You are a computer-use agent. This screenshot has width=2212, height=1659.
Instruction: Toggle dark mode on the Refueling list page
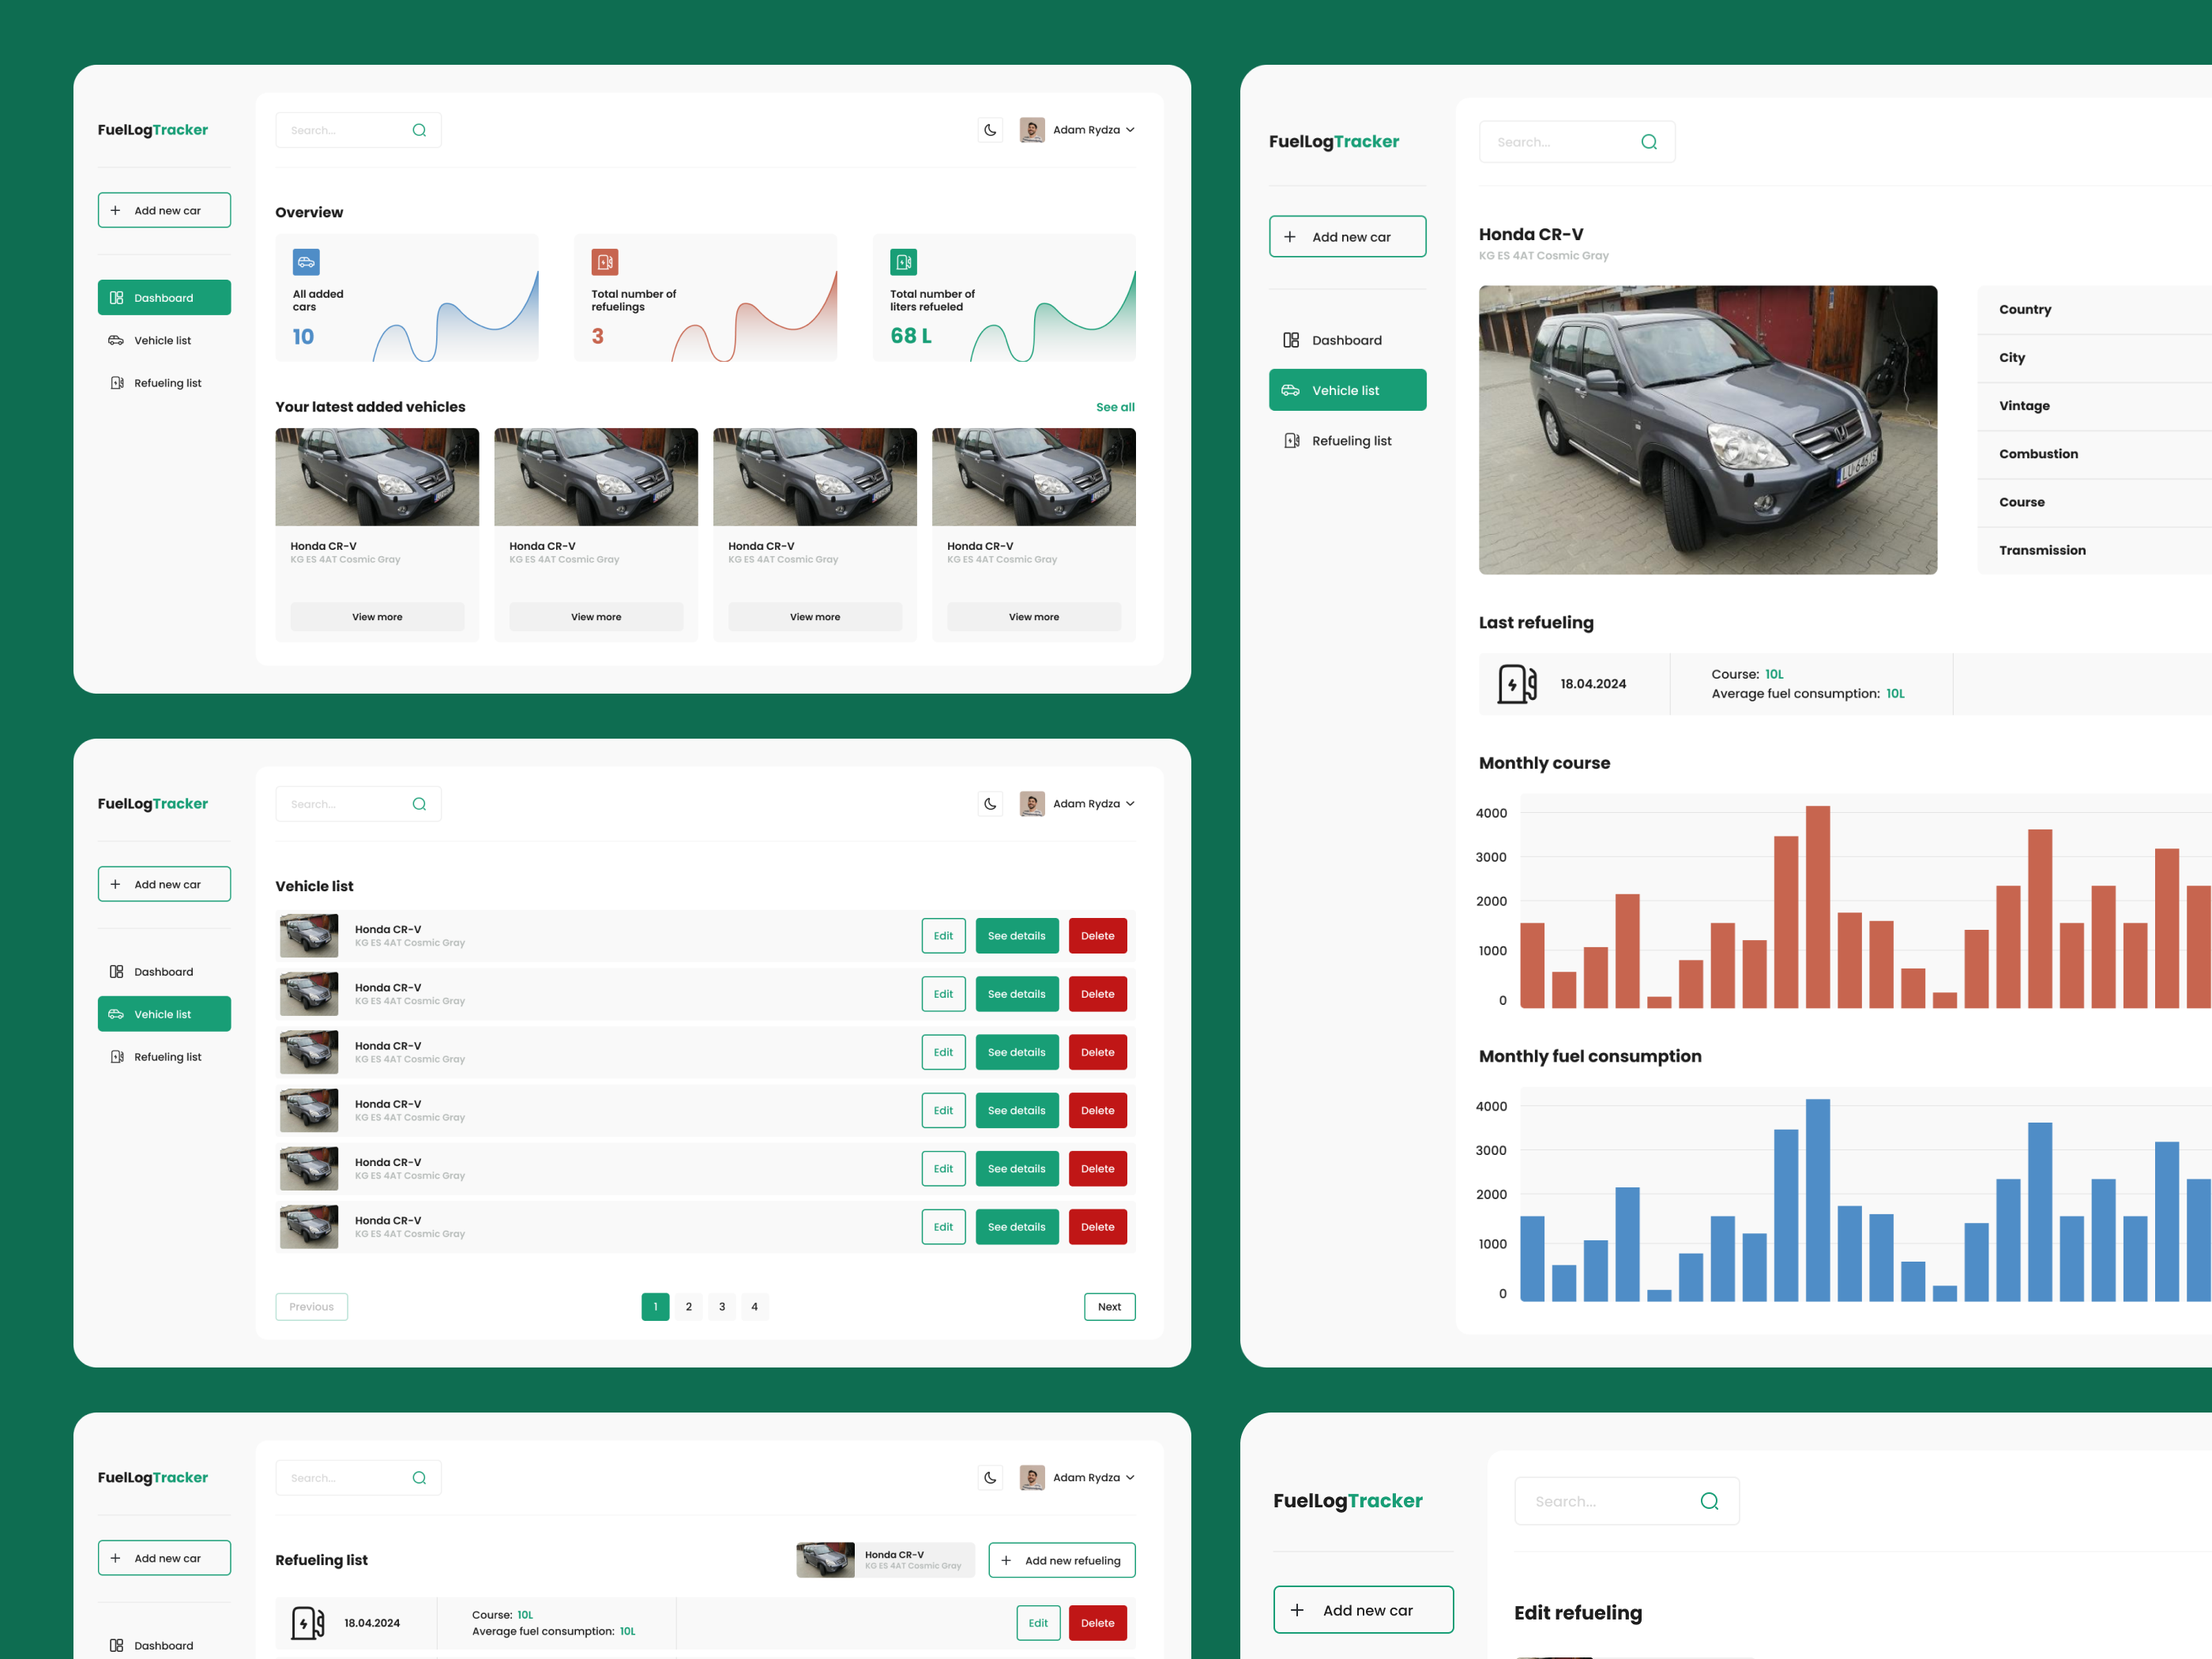pos(989,1477)
